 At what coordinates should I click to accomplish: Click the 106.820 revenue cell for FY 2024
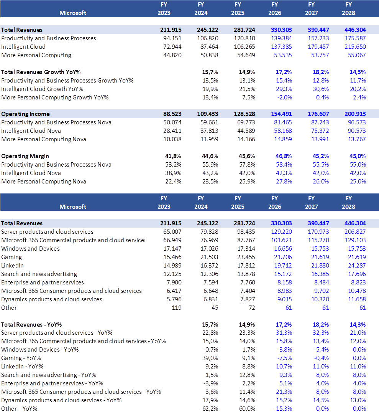[x=208, y=38]
